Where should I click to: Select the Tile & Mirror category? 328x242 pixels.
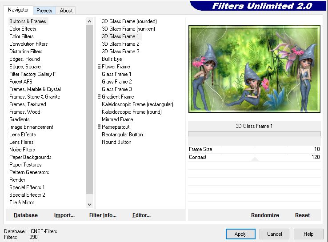pyautogui.click(x=21, y=202)
